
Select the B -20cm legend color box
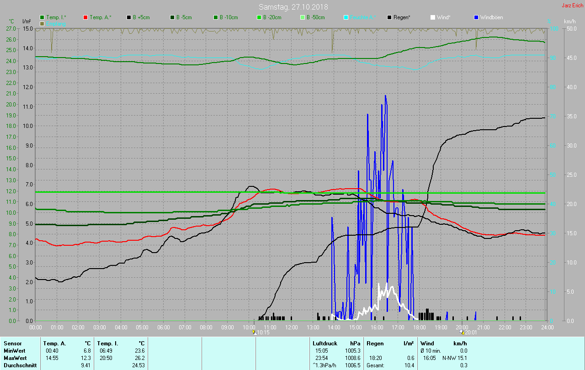click(259, 17)
